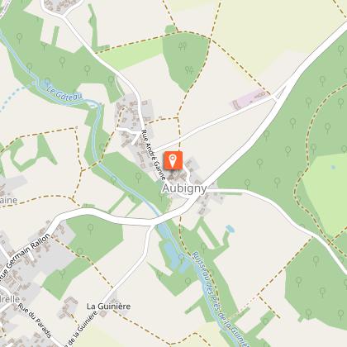
Task: Click the light green meadow inside the eastern forest
Action: click(x=324, y=193)
